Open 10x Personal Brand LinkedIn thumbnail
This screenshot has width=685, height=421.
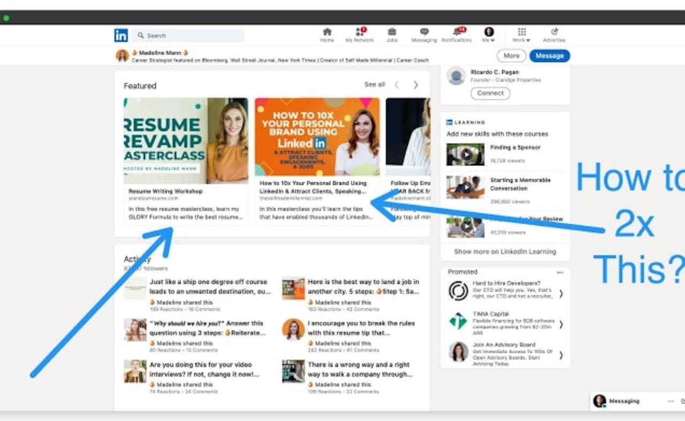317,136
